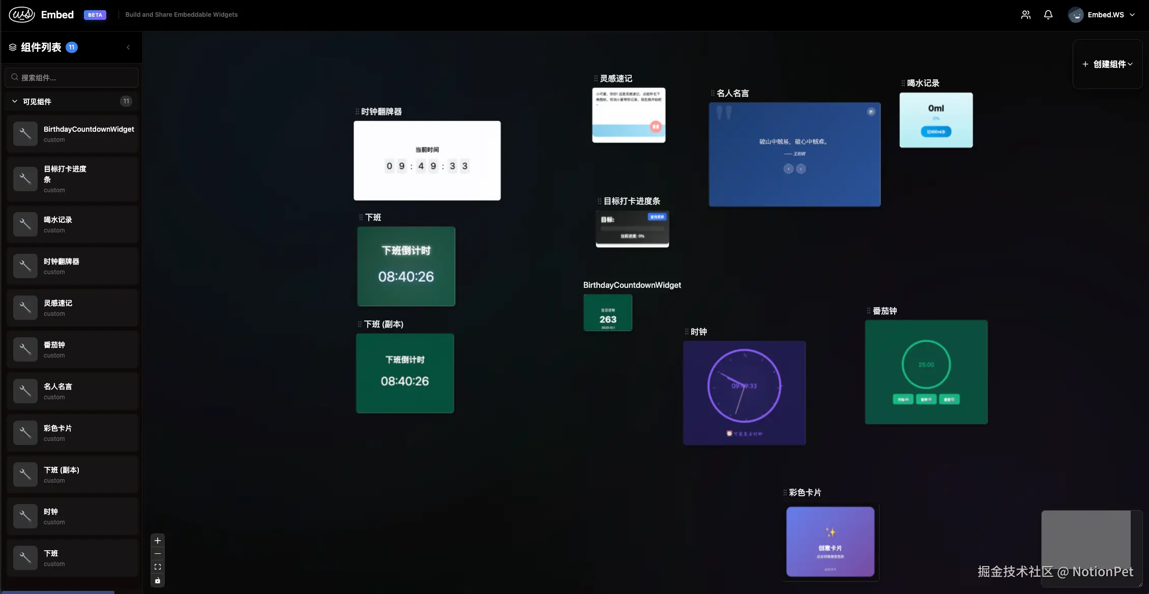1149x594 pixels.
Task: Collapse the 组件列表 sidebar panel
Action: (x=128, y=47)
